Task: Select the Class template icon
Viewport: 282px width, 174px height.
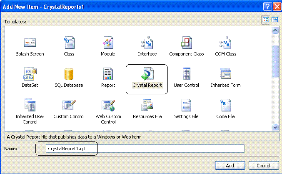Action: (69, 43)
